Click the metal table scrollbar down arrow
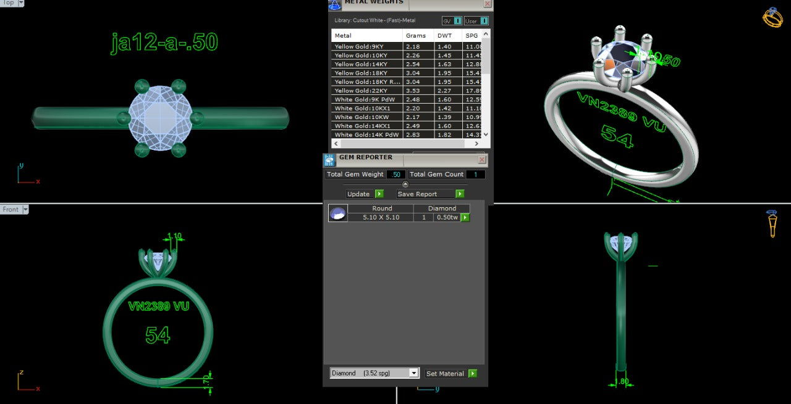 tap(486, 134)
